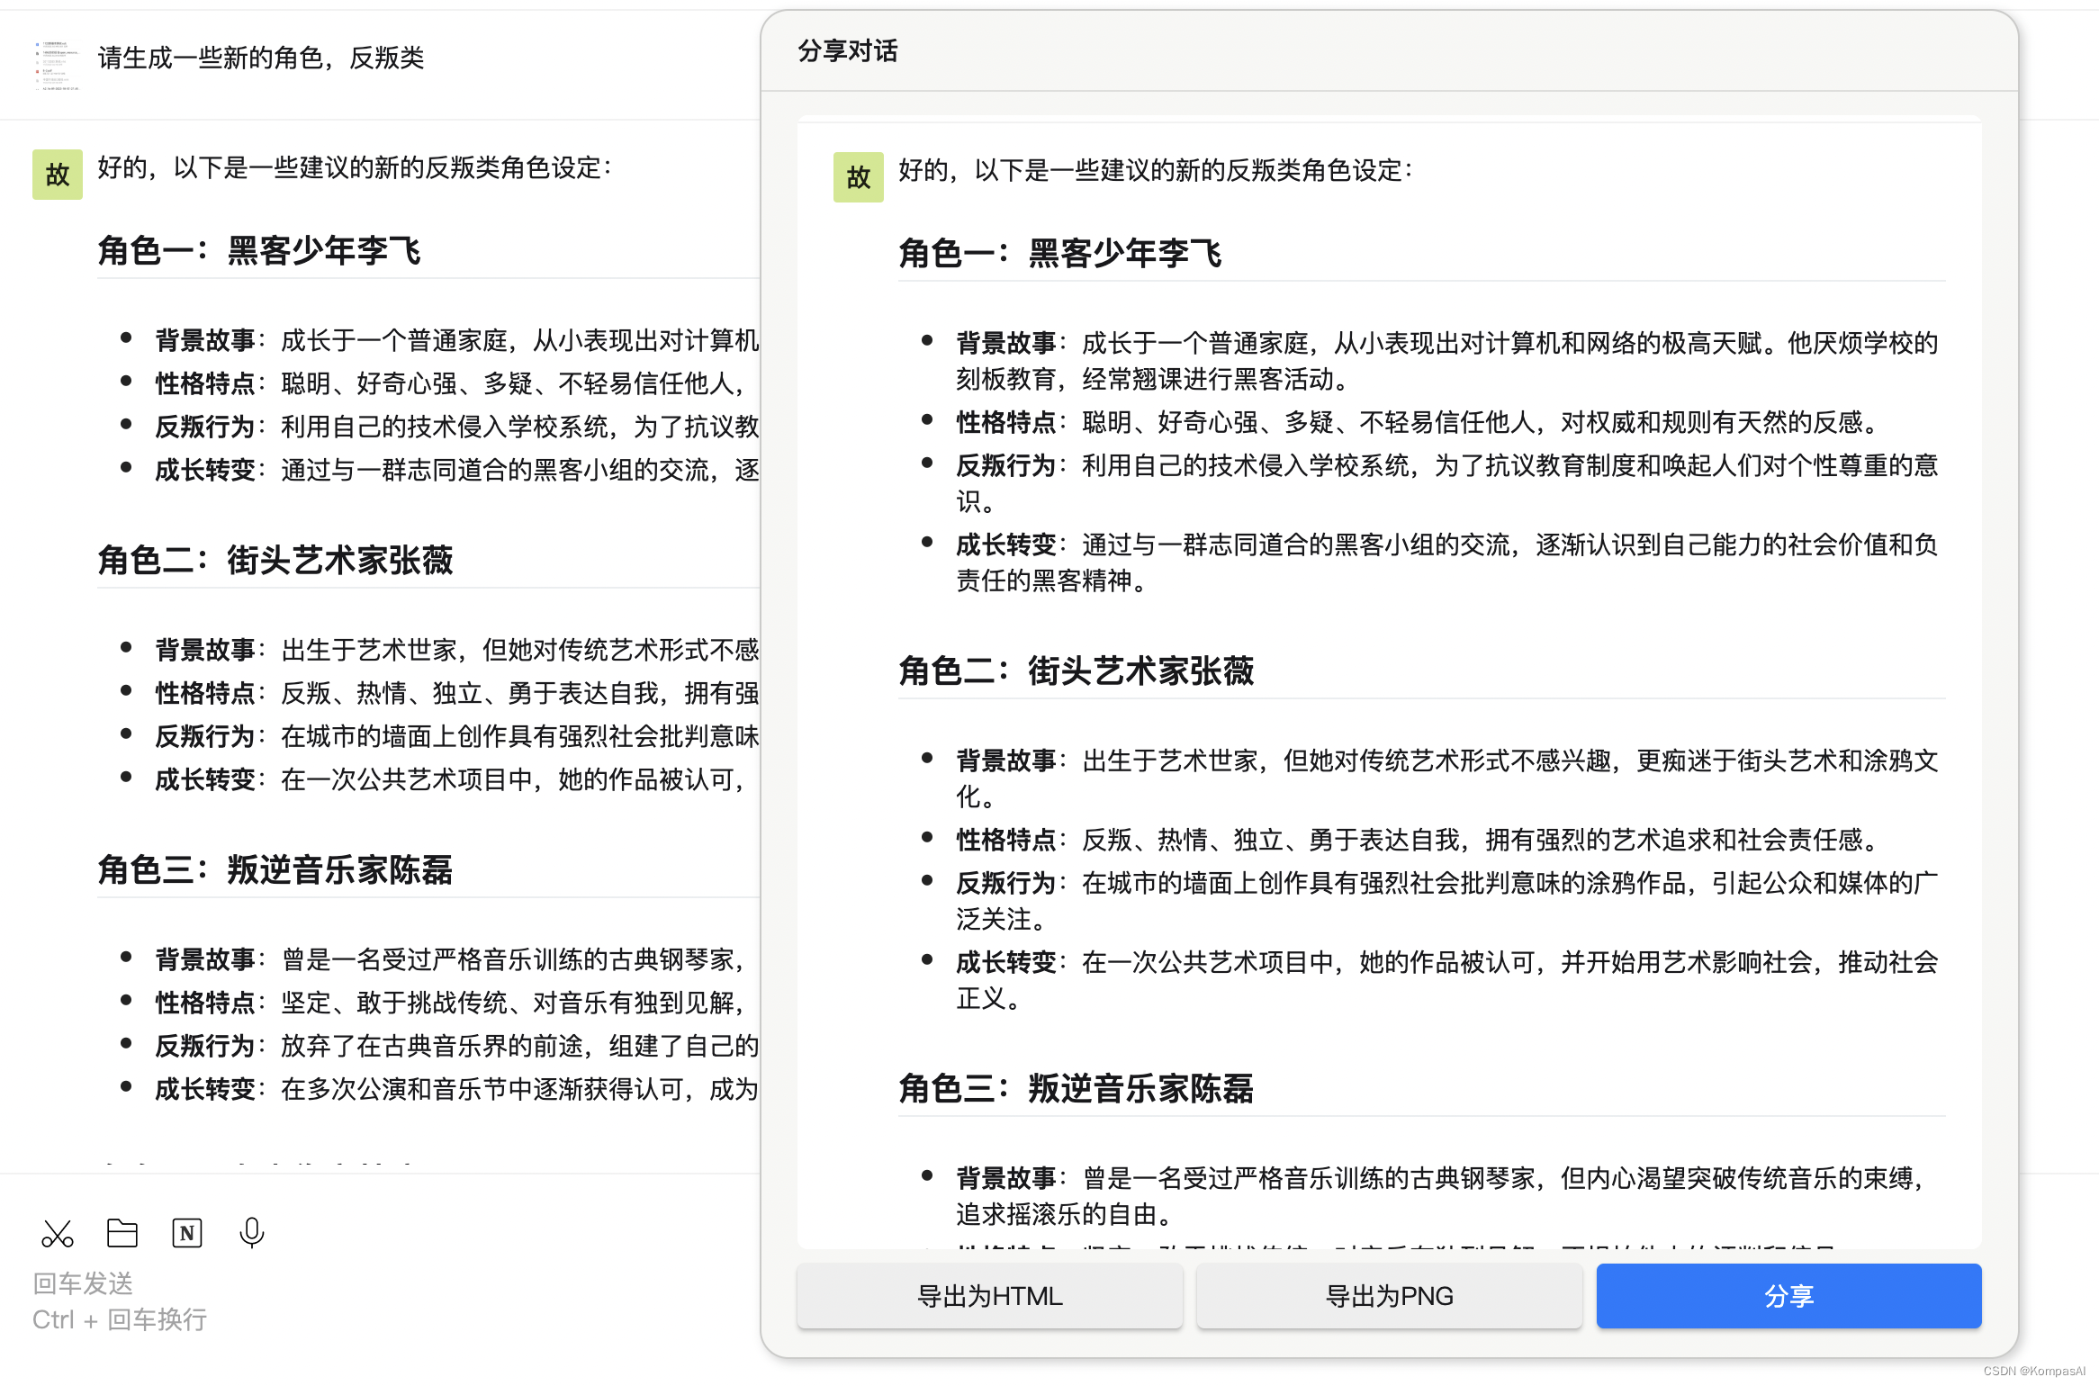Click heading 角色三：叛逆音乐家陈磊 in share dialog
The height and width of the screenshot is (1386, 2099).
(x=1076, y=1089)
